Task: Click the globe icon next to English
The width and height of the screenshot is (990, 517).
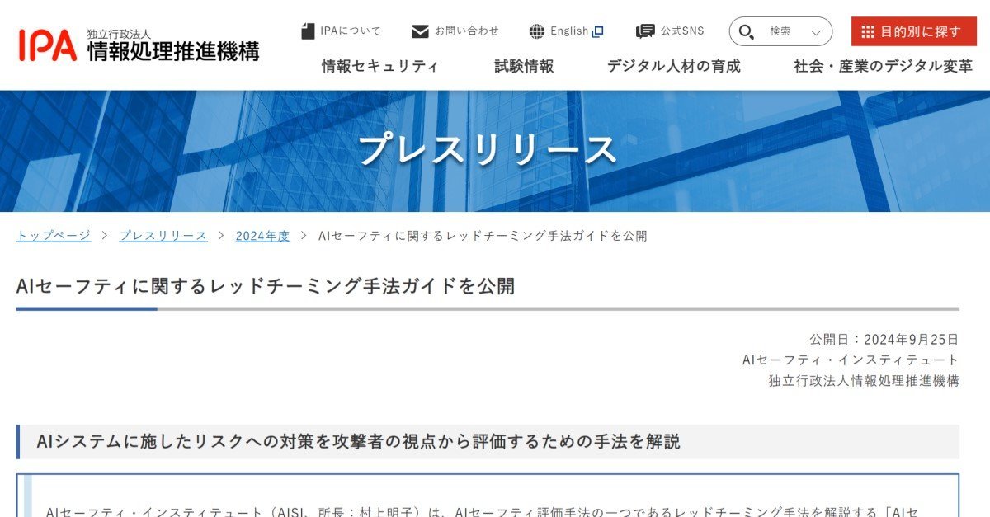Action: tap(537, 31)
